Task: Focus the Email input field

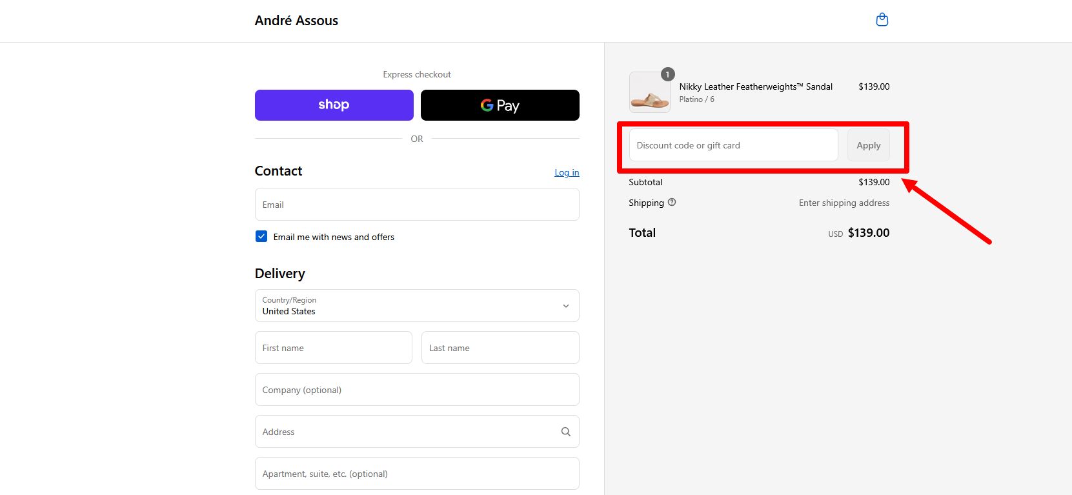Action: coord(417,205)
